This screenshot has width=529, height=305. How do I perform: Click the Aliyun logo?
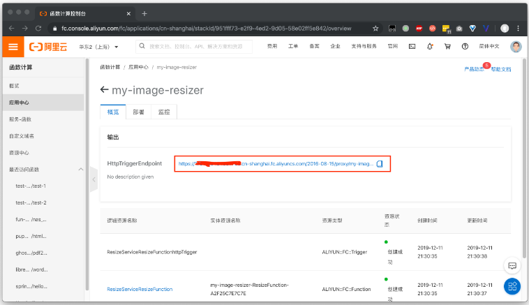point(48,47)
